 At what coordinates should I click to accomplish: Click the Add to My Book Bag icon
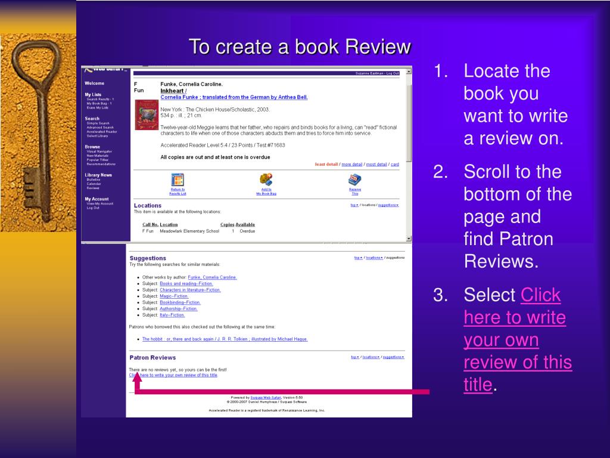[266, 180]
